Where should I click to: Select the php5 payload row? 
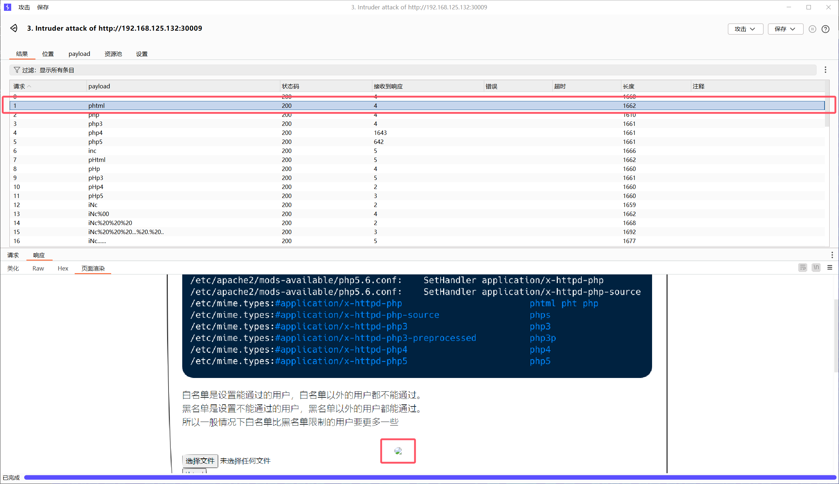[x=96, y=142]
